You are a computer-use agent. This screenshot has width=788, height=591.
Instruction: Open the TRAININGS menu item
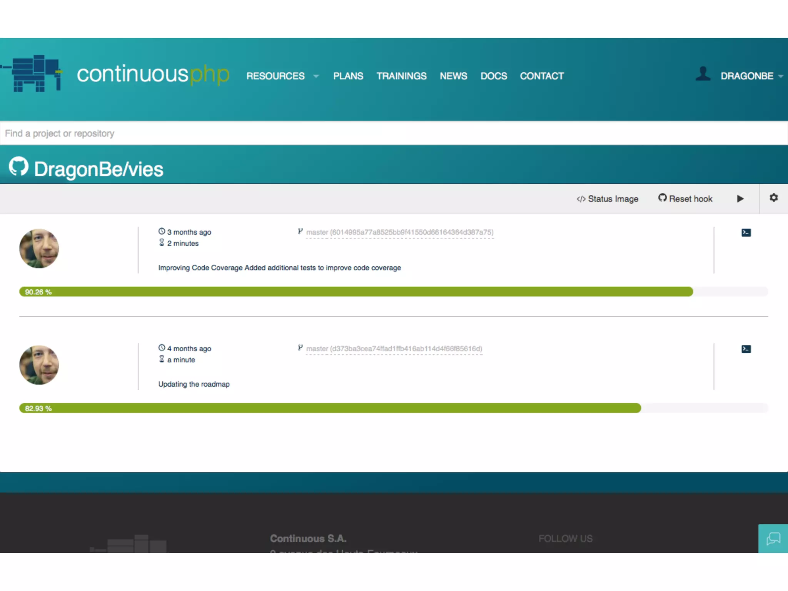(x=401, y=76)
